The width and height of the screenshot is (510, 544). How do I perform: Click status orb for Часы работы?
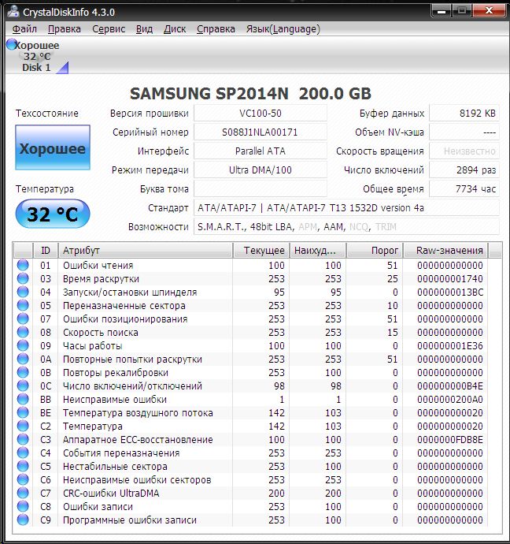coord(23,345)
